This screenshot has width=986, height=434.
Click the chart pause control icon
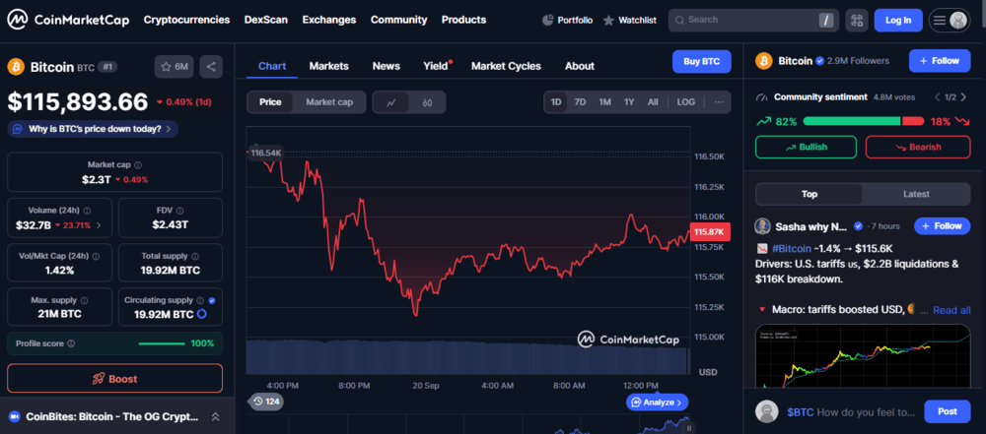point(689,428)
